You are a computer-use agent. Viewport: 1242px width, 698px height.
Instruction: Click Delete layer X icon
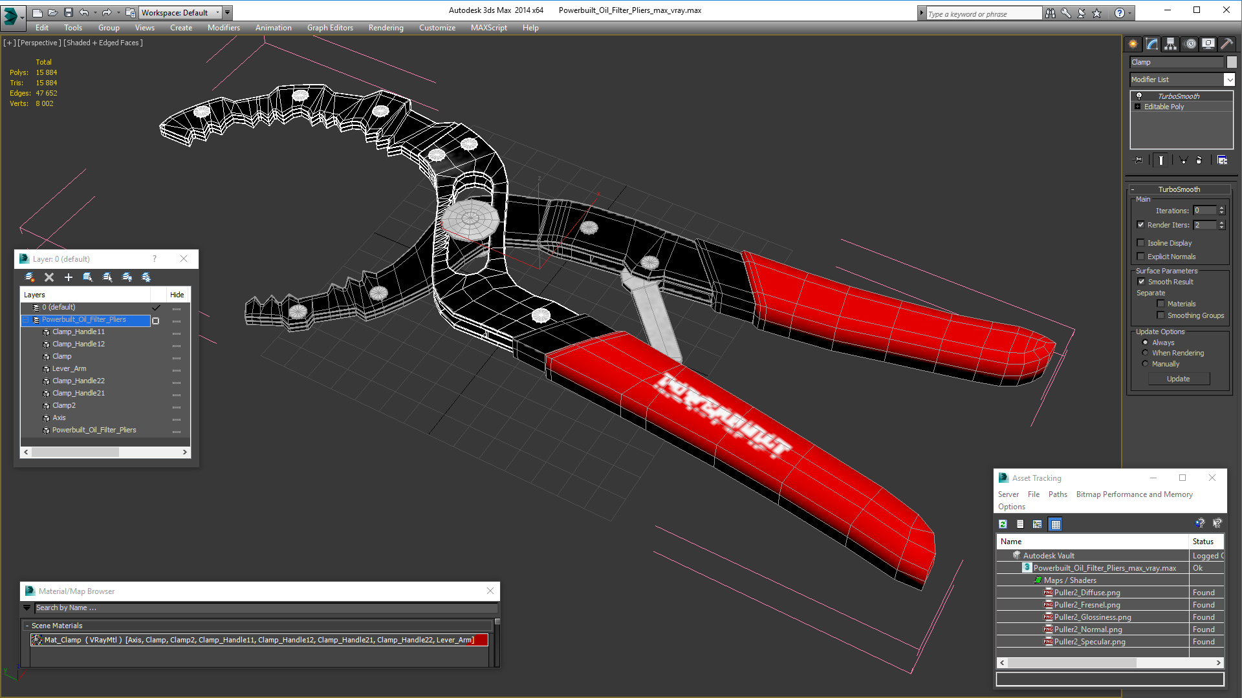pos(49,277)
